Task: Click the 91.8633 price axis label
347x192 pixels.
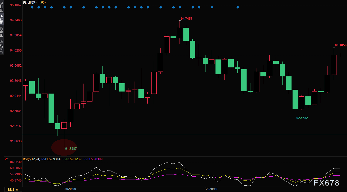Action: (16, 141)
